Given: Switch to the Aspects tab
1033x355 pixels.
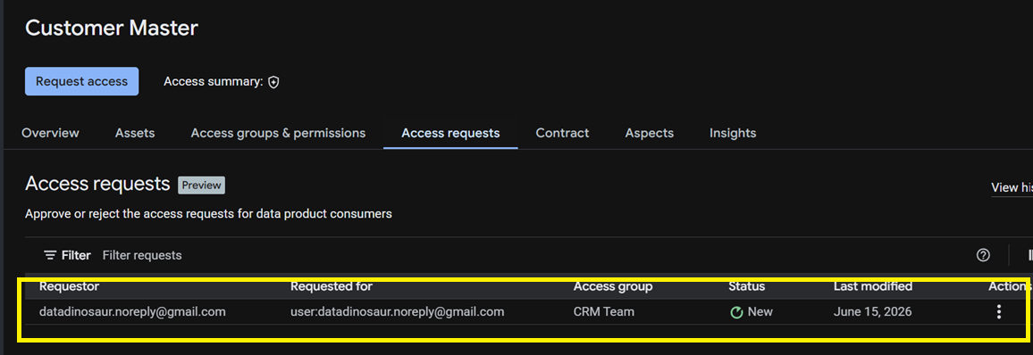Looking at the screenshot, I should pos(650,133).
